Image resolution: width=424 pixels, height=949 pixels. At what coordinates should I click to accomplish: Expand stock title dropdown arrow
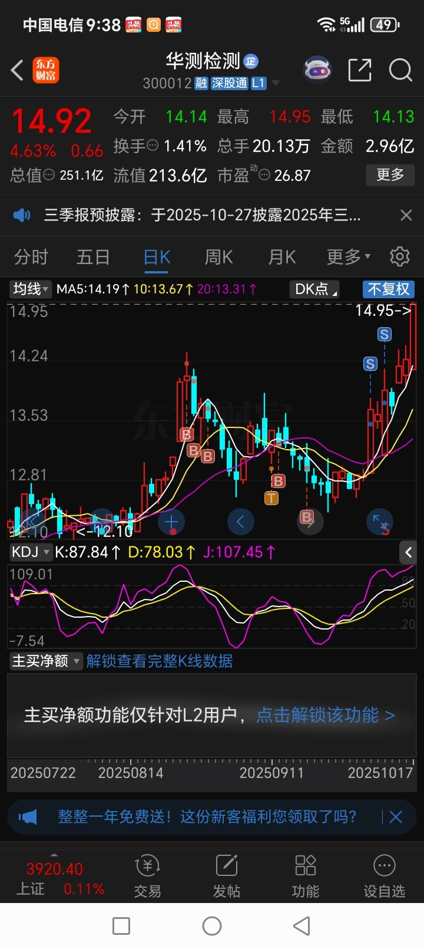[276, 84]
